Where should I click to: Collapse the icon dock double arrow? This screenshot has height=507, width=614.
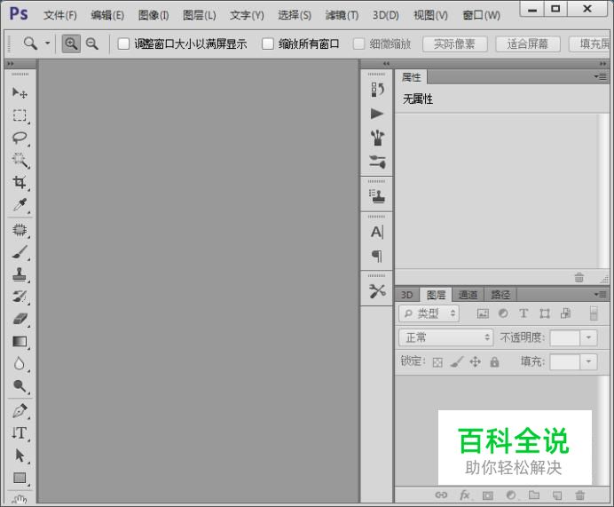point(386,63)
